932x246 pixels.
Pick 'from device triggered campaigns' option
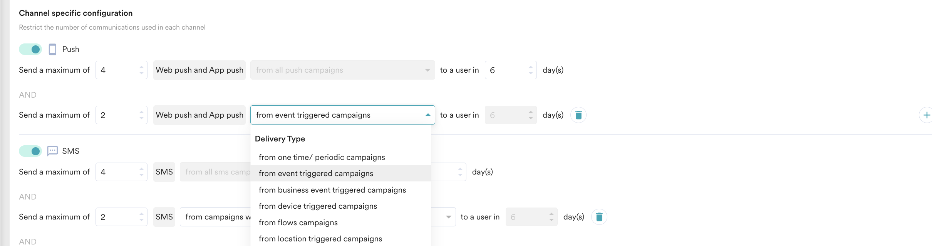tap(318, 206)
